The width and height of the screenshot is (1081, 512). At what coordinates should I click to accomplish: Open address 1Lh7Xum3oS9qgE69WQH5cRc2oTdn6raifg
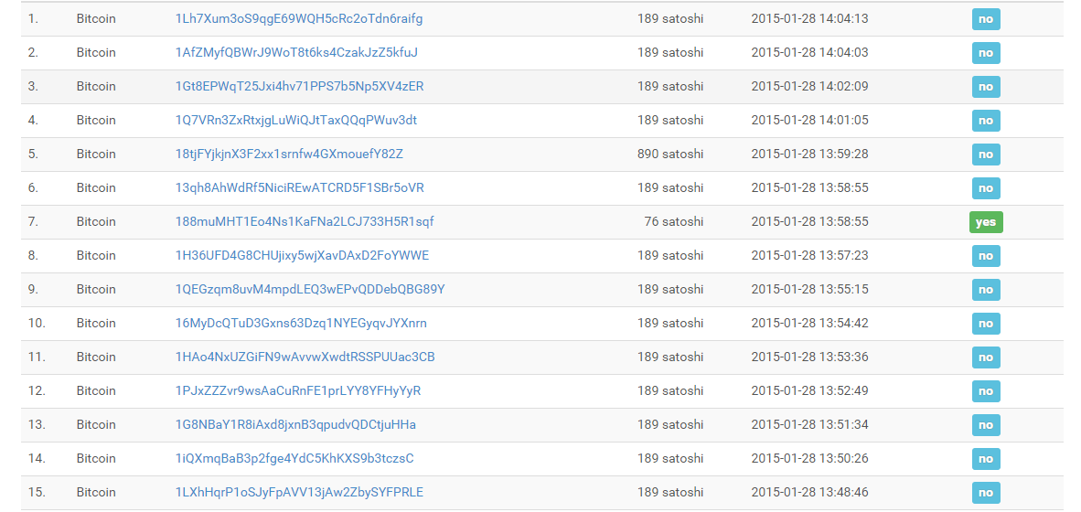pyautogui.click(x=299, y=18)
